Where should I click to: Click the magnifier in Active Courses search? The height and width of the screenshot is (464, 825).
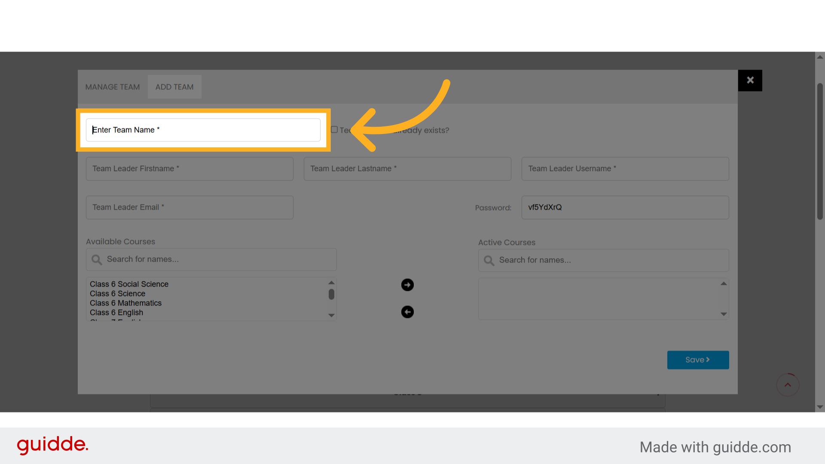[x=489, y=260]
